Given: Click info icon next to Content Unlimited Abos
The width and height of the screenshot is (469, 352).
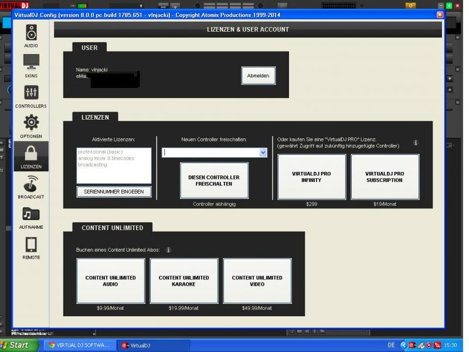Looking at the screenshot, I should 168,250.
